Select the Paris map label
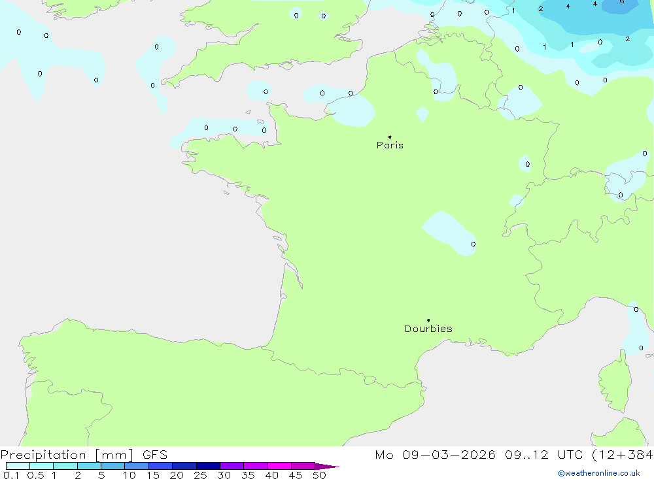654x479 pixels. pyautogui.click(x=390, y=145)
